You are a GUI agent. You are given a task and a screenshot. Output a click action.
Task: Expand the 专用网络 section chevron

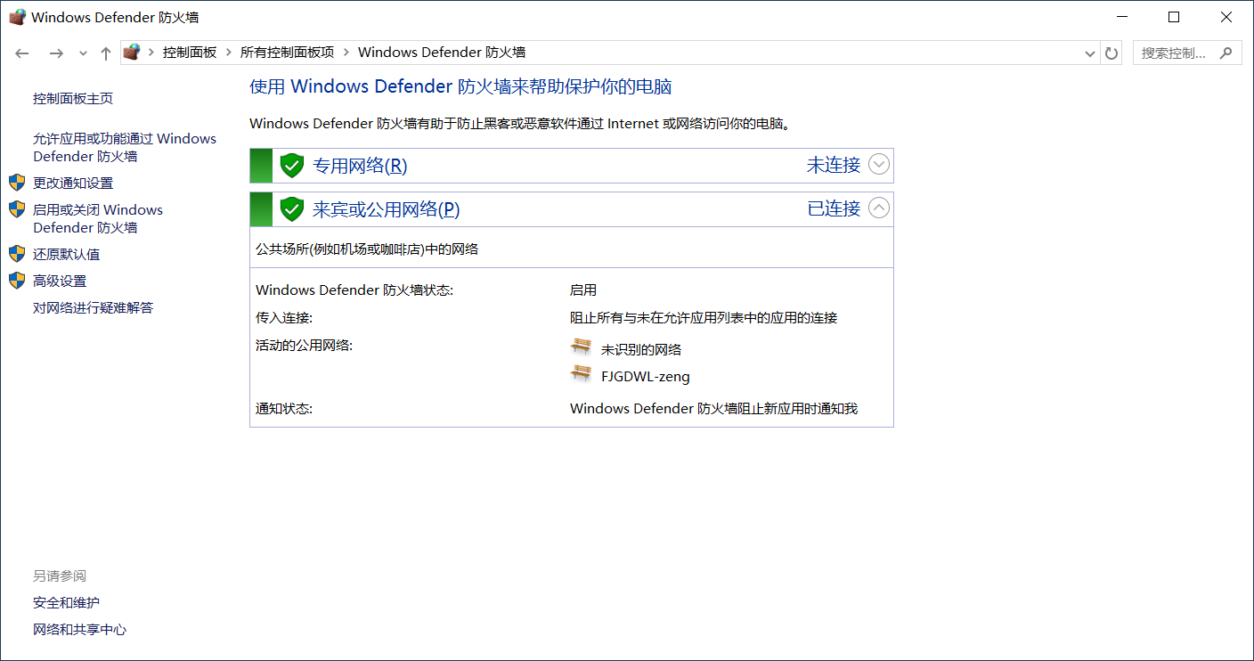pos(878,165)
